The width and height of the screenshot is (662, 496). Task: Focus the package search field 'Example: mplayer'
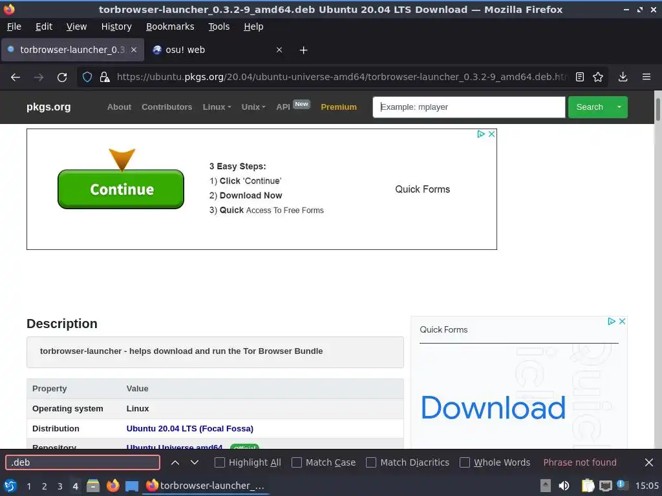point(469,107)
